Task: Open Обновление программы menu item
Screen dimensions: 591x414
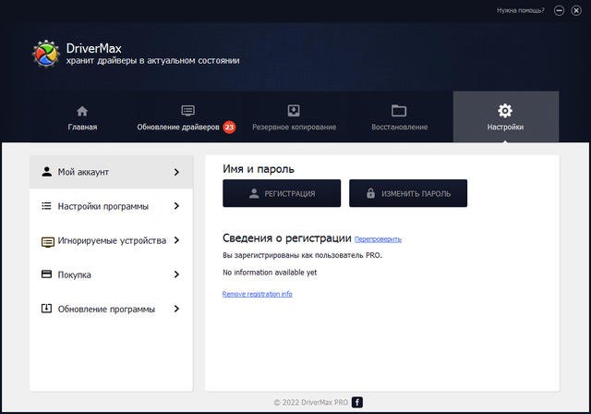Action: [111, 309]
